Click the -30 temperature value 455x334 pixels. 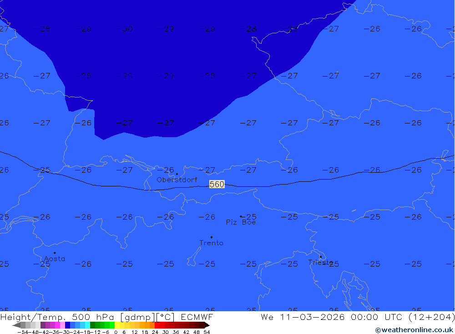(x=124, y=29)
